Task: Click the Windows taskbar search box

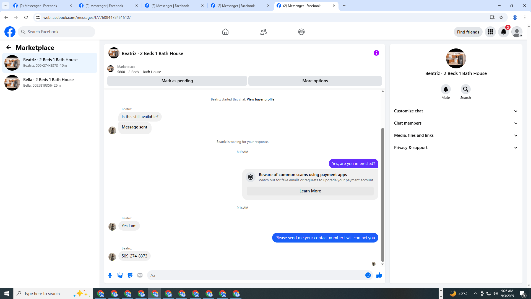Action: click(x=53, y=293)
